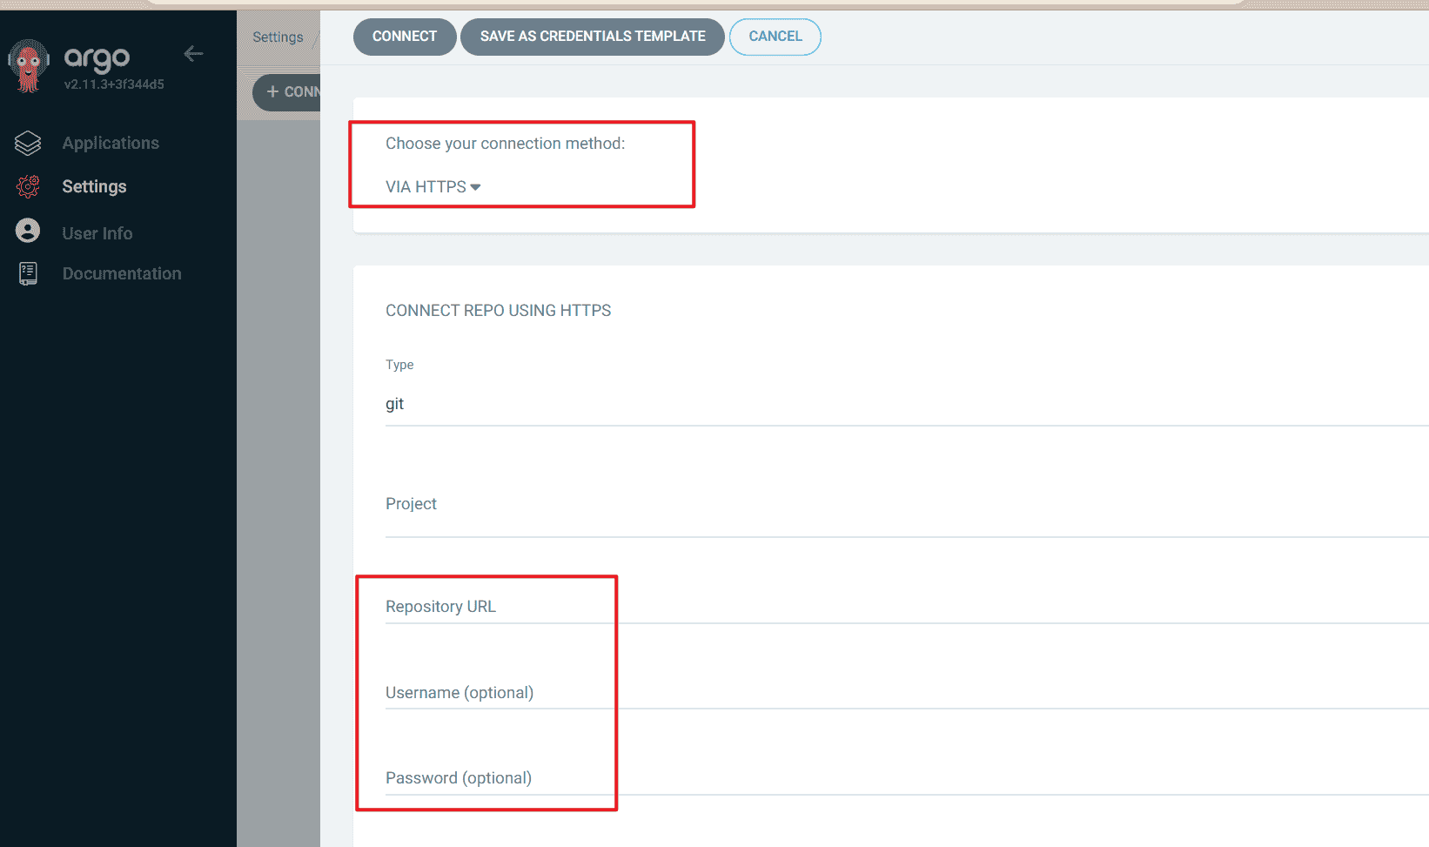This screenshot has width=1429, height=847.
Task: Click Save As Credentials Template
Action: point(592,37)
